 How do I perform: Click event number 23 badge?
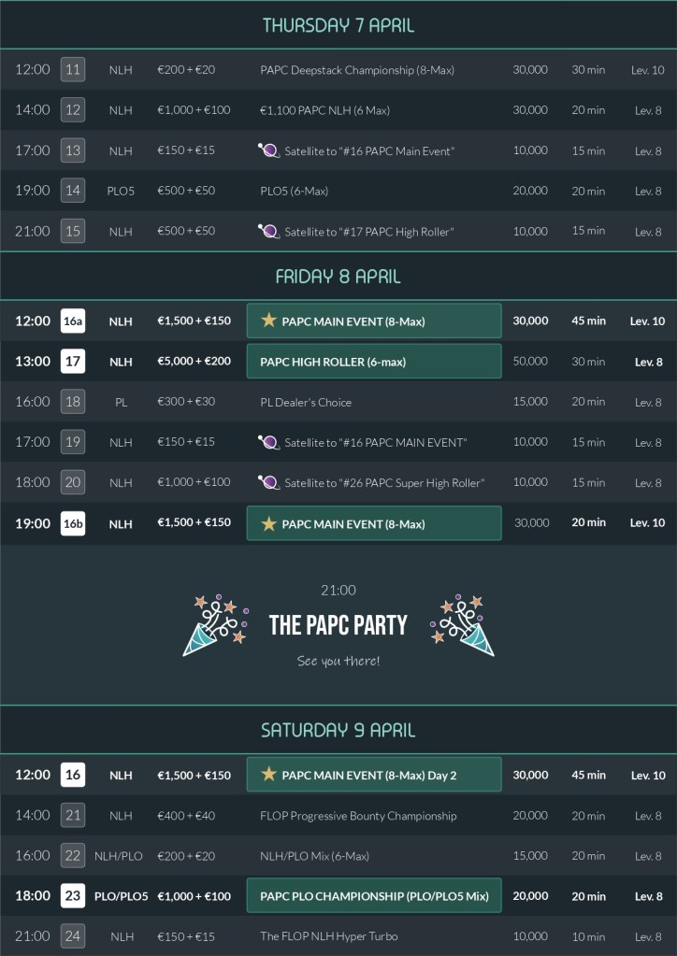click(x=73, y=895)
